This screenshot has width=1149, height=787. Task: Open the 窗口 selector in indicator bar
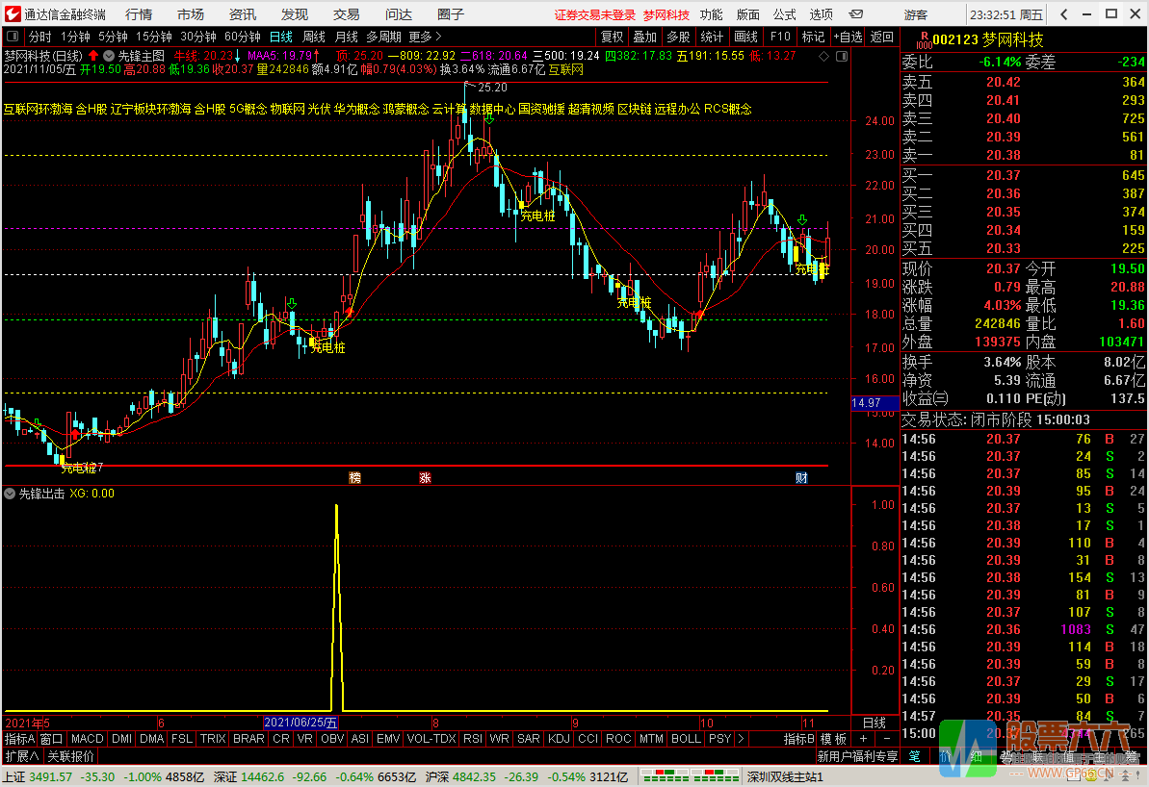[x=51, y=739]
